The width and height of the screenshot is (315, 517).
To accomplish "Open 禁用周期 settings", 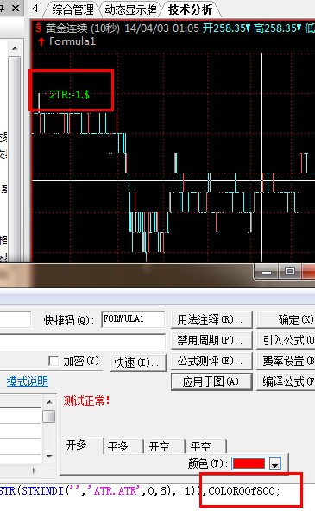I will point(211,340).
